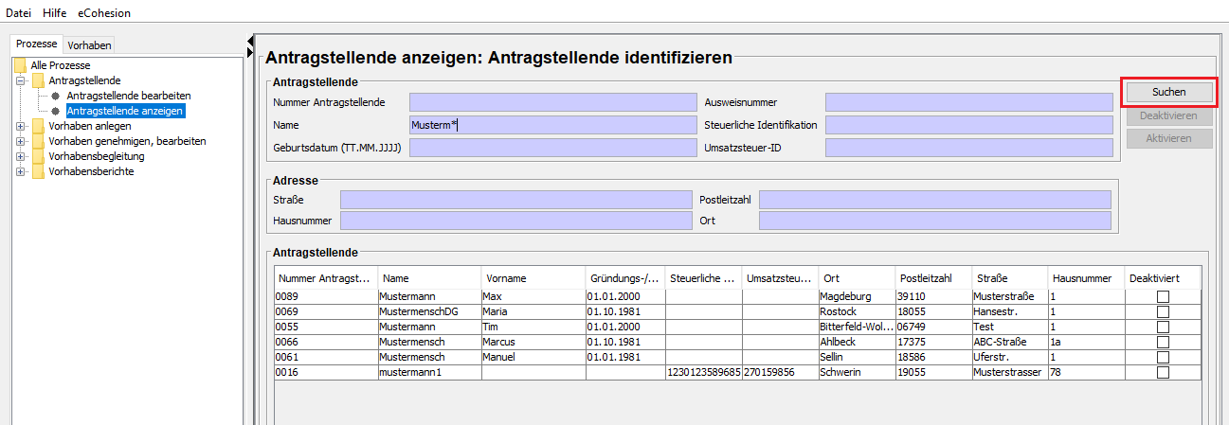
Task: Select Antragstellende bearbeiten process
Action: click(129, 96)
